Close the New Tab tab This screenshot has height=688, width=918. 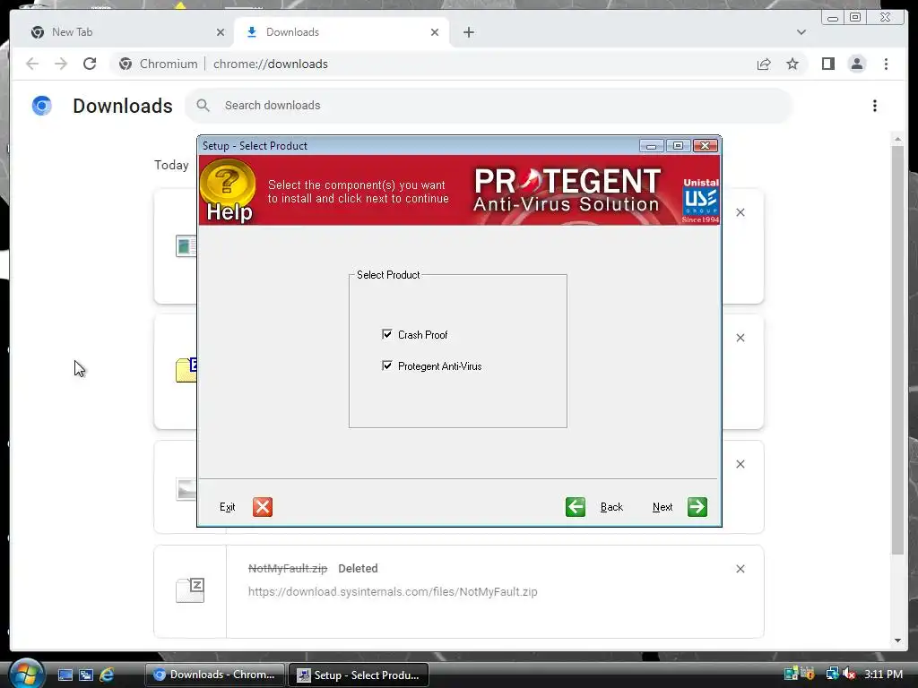[x=221, y=32]
